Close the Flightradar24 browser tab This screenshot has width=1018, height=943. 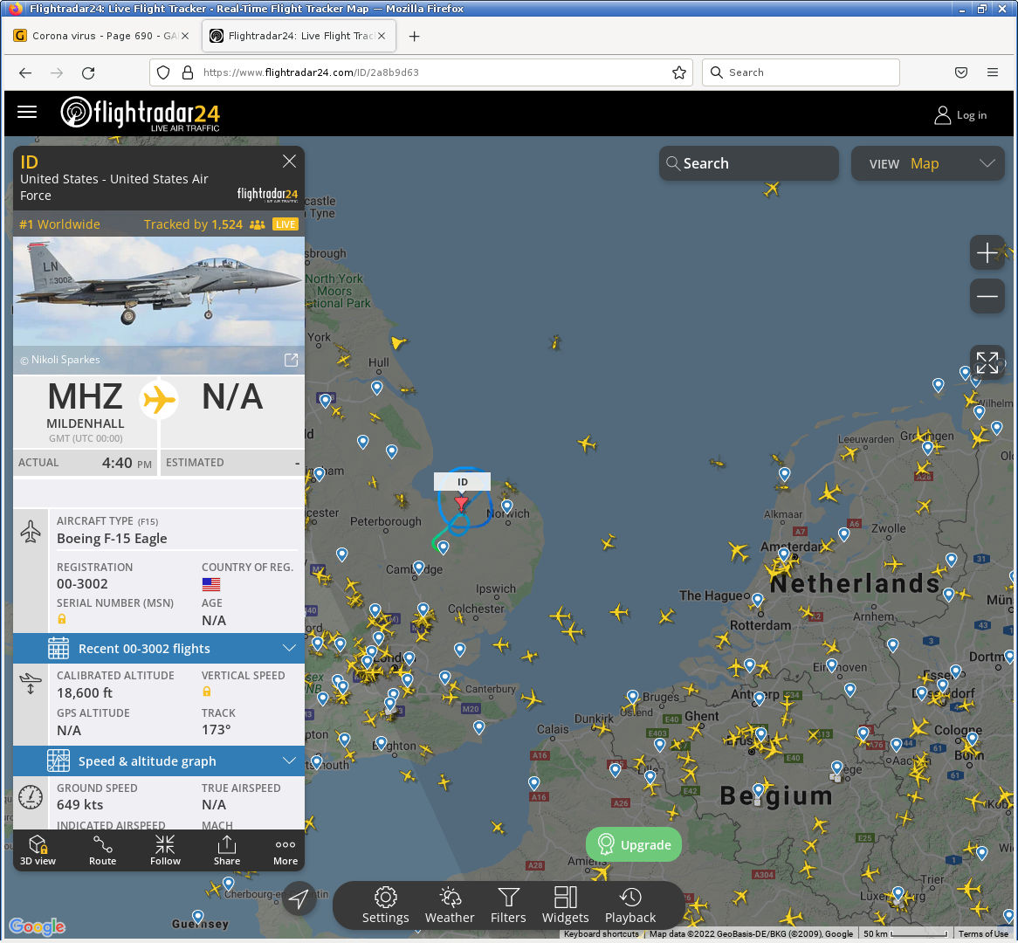click(382, 36)
